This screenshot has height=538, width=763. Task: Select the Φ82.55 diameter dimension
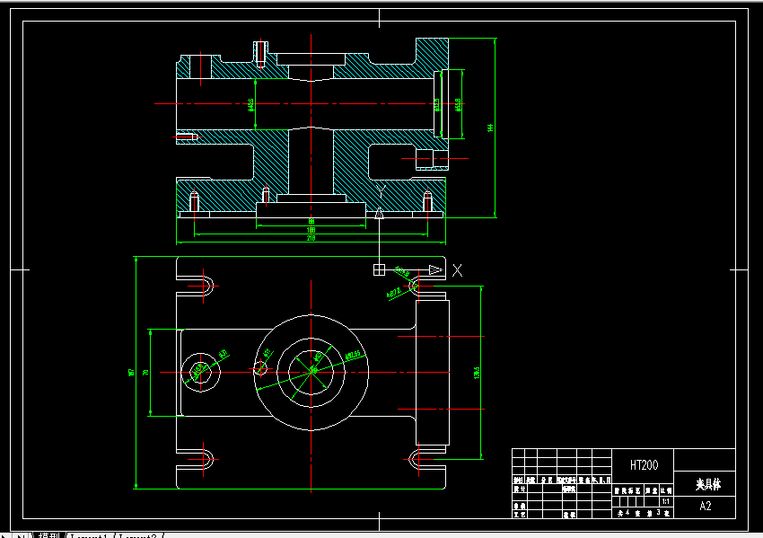tap(353, 356)
